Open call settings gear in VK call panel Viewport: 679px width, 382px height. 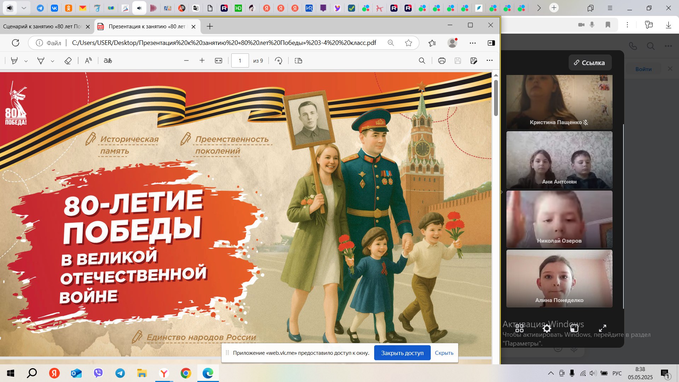tap(547, 328)
